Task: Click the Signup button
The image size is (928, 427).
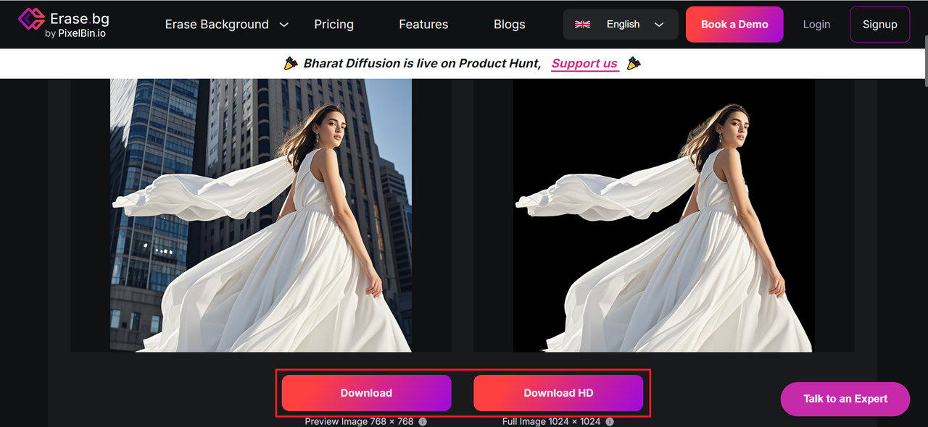Action: click(880, 25)
